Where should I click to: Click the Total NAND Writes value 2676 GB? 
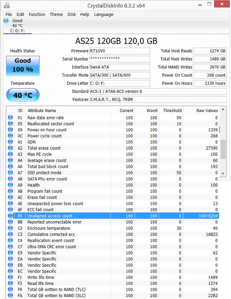[x=210, y=67]
